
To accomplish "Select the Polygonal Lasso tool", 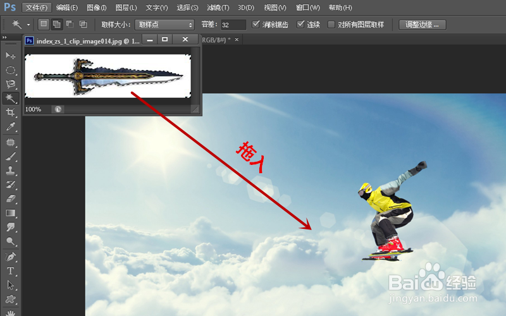I will (x=10, y=84).
